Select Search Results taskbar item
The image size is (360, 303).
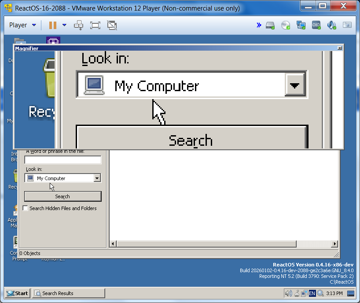(x=69, y=293)
